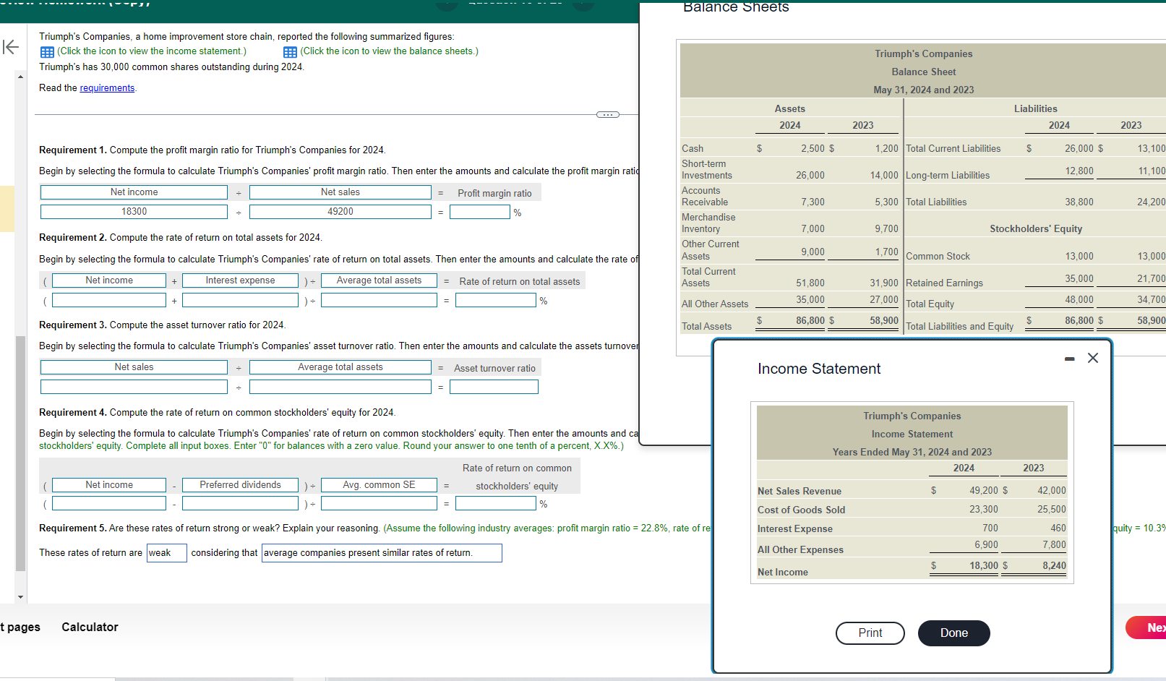Click the scrollbar up arrow
This screenshot has height=681, width=1166.
20,77
